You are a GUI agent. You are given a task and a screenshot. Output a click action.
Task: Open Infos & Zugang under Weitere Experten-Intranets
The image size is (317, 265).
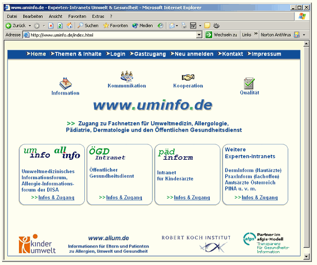coord(259,197)
